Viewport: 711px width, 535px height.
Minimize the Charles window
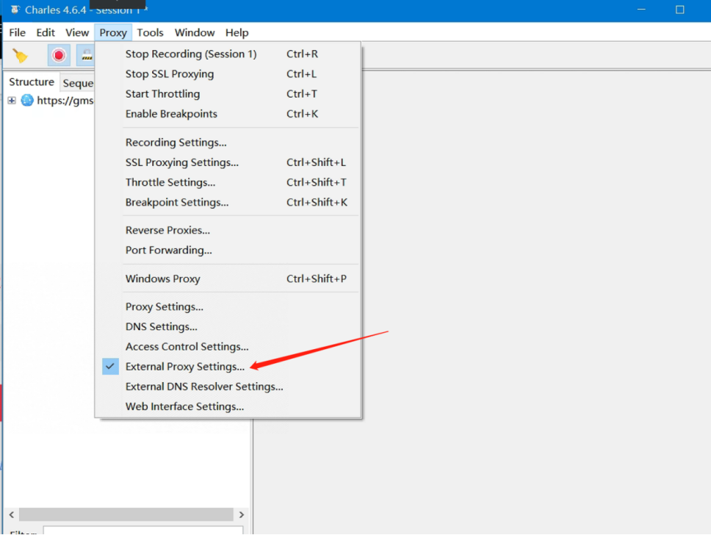641,10
